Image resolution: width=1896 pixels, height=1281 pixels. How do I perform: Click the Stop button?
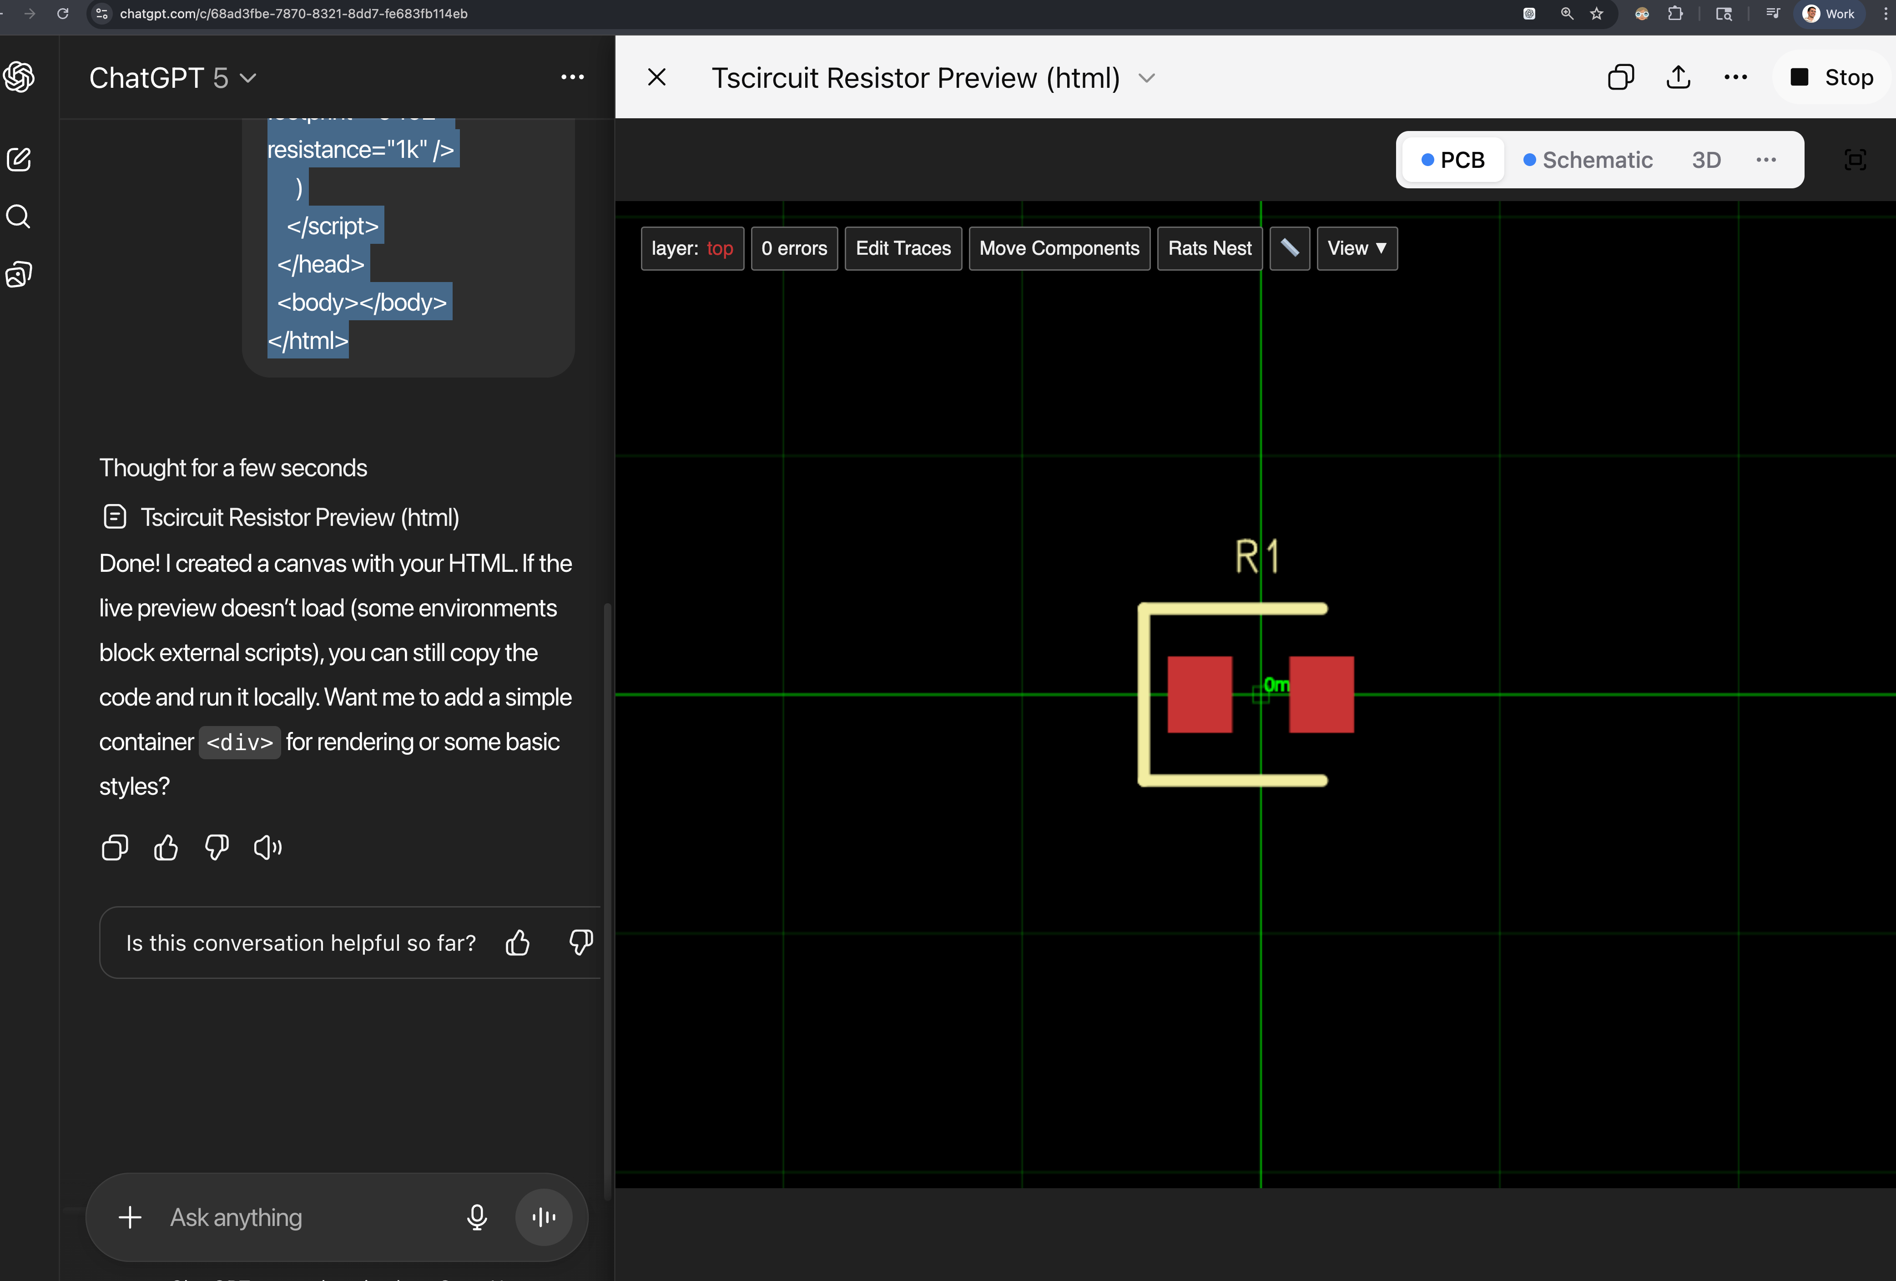[x=1832, y=77]
